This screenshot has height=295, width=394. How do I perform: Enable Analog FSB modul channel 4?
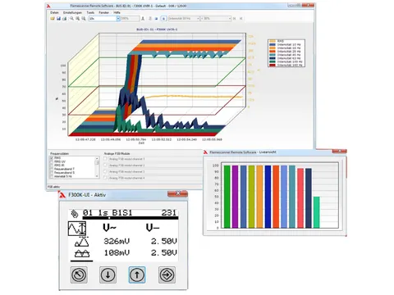(x=105, y=178)
